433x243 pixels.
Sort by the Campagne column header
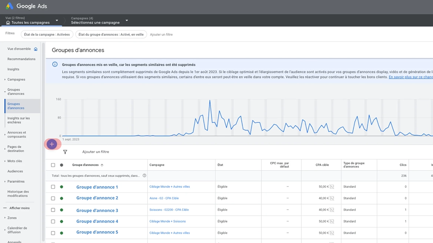click(157, 165)
